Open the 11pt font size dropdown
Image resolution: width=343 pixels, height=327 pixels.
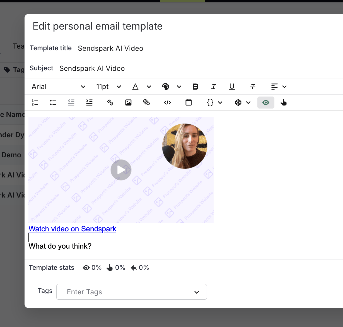tap(108, 87)
